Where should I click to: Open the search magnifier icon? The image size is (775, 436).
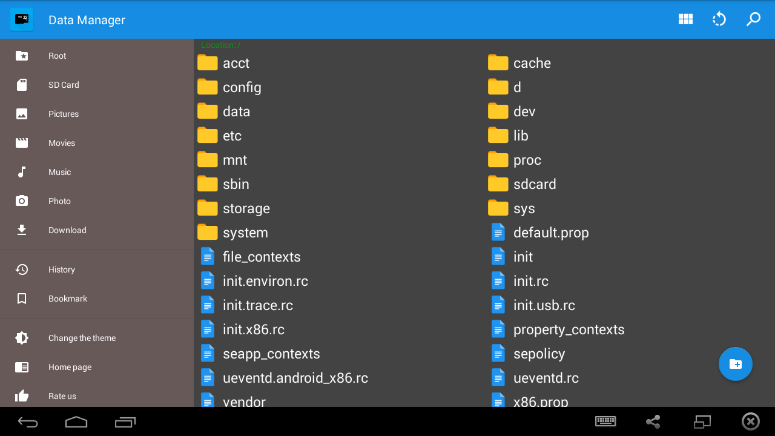click(x=753, y=19)
